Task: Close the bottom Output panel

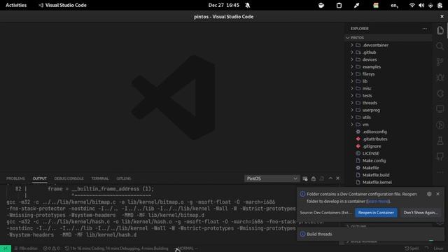Action: pos(337,178)
